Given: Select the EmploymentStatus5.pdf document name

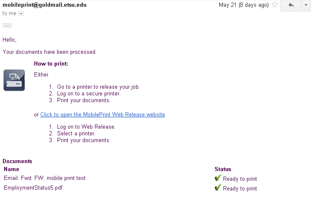Looking at the screenshot, I should pyautogui.click(x=33, y=188).
